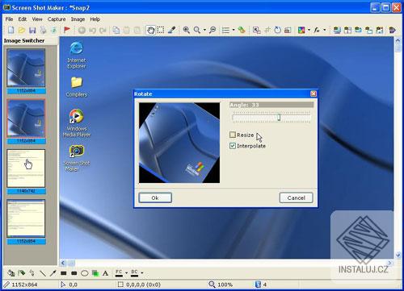The height and width of the screenshot is (291, 404).
Task: Click the vertical scrollbar down arrow
Action: tap(398, 255)
